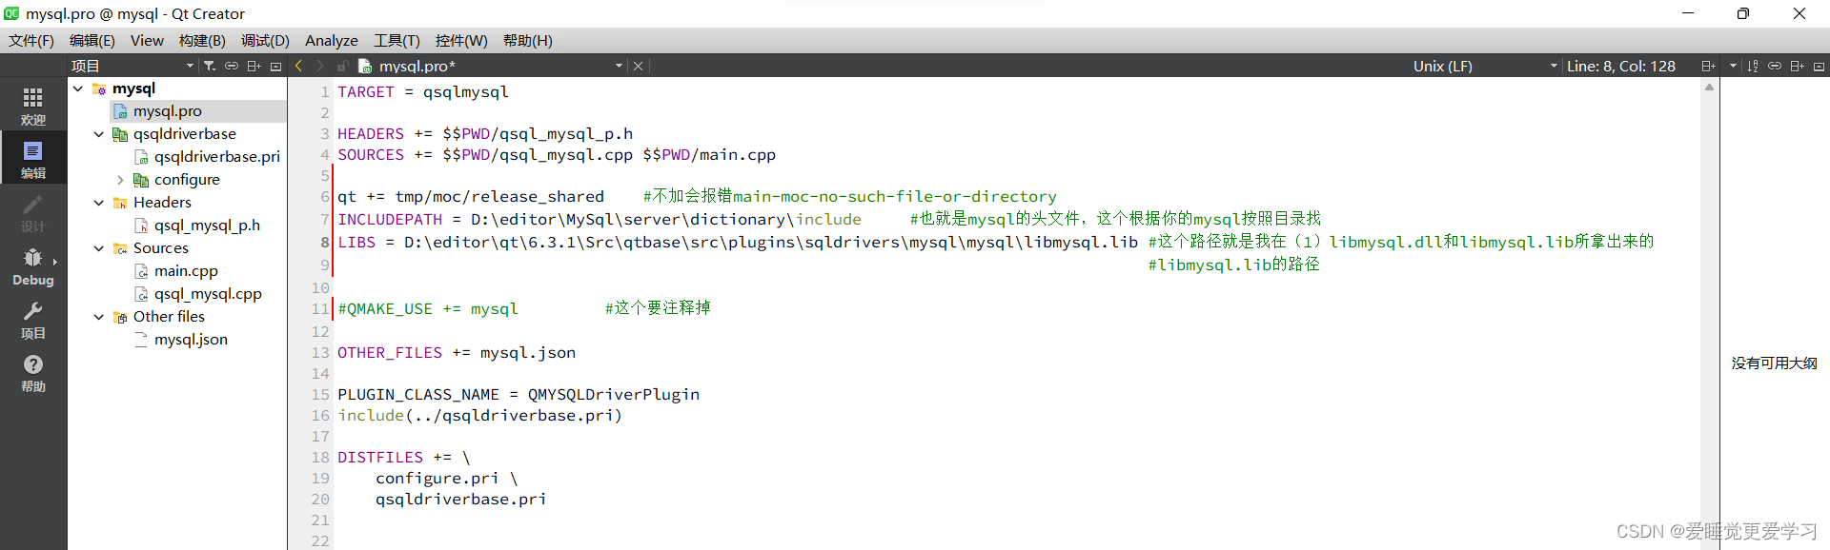Expand the configure node

click(x=120, y=180)
